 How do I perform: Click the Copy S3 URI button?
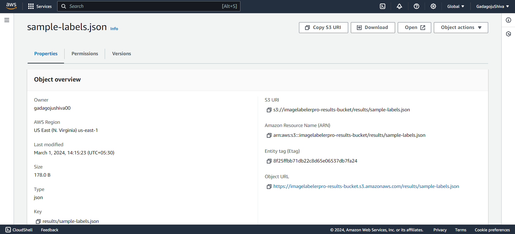pos(323,28)
